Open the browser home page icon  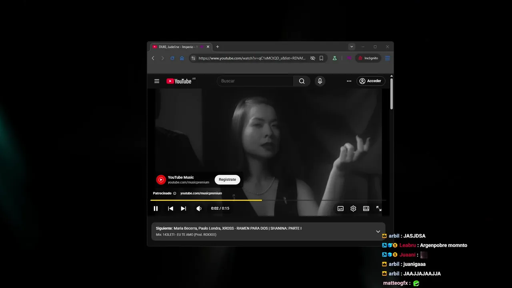coord(182,58)
